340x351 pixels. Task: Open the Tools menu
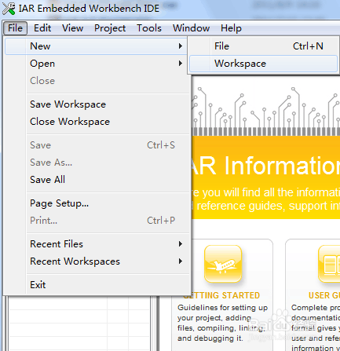[x=149, y=28]
